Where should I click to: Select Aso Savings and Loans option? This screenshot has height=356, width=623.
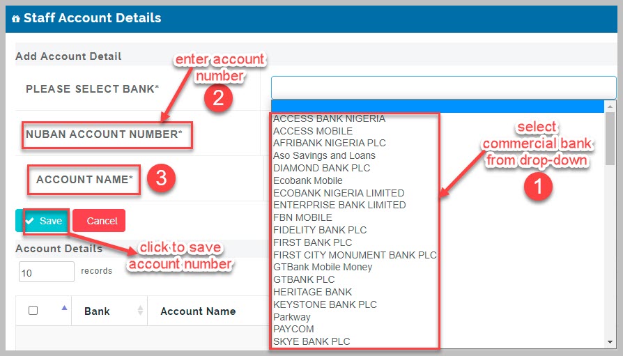[324, 155]
